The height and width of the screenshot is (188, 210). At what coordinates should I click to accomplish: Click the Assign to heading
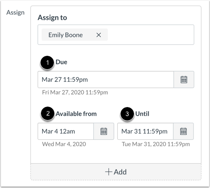(52, 18)
